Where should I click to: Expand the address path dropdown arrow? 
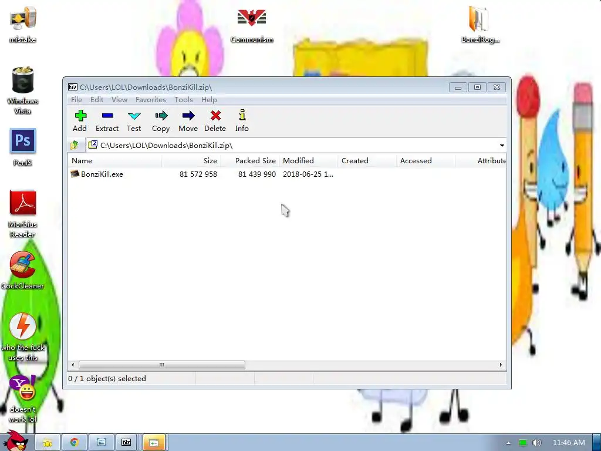coord(502,146)
